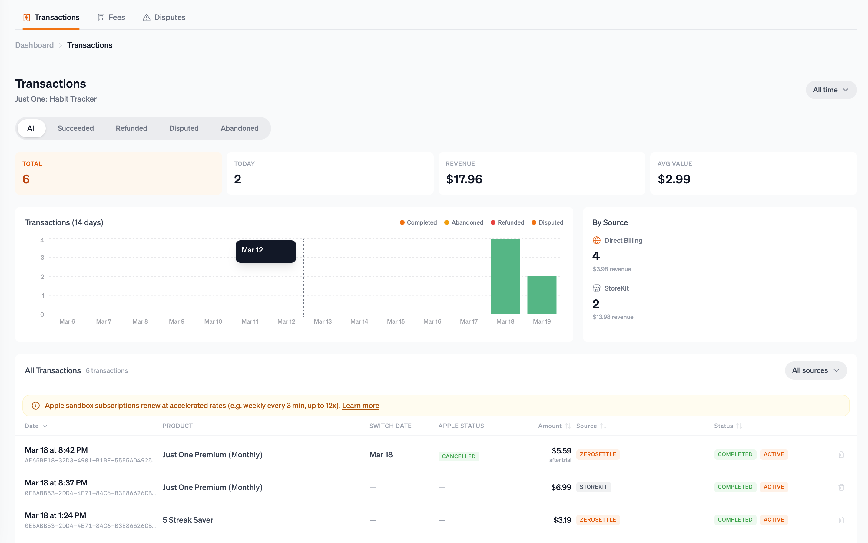The height and width of the screenshot is (543, 868).
Task: Click the StoreKit storefront icon
Action: (597, 288)
